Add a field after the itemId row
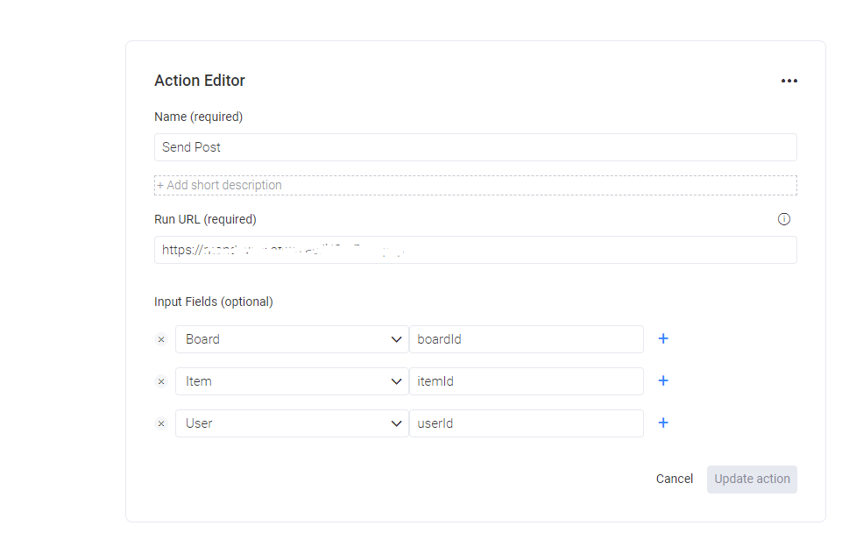This screenshot has height=540, width=856. (663, 380)
